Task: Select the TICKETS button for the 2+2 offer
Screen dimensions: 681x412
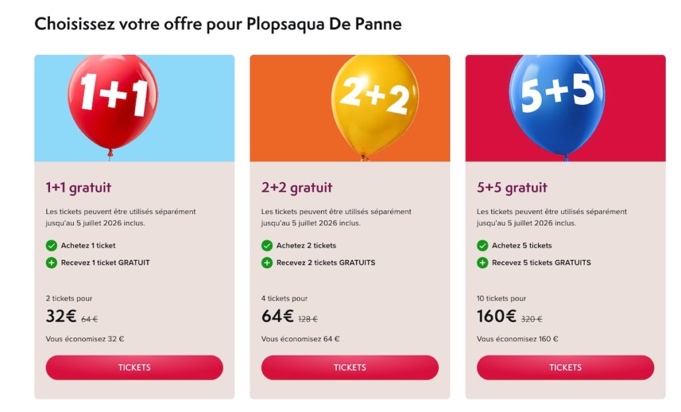Action: coord(348,367)
